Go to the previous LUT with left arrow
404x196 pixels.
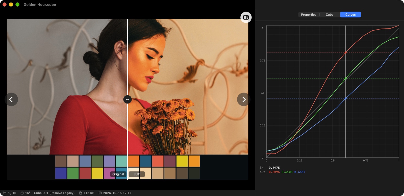pos(11,99)
